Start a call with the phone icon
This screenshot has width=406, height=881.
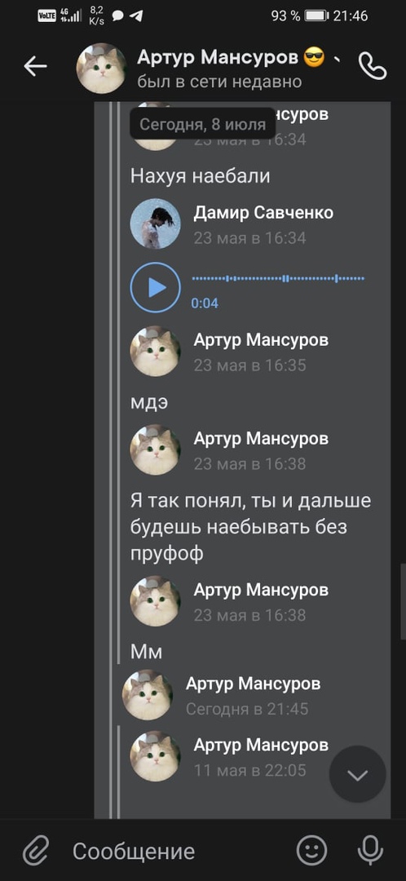(373, 67)
